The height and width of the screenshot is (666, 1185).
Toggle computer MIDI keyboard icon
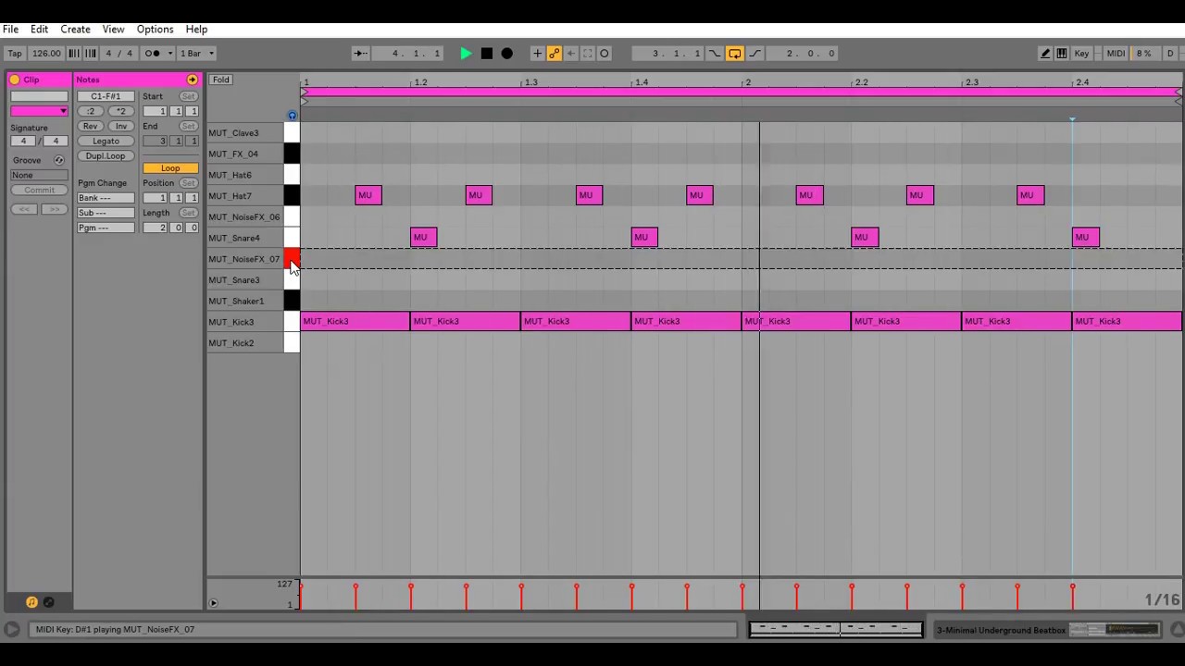coord(1062,54)
